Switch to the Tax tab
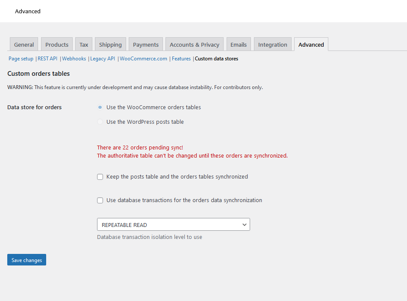The image size is (407, 301). pos(83,44)
